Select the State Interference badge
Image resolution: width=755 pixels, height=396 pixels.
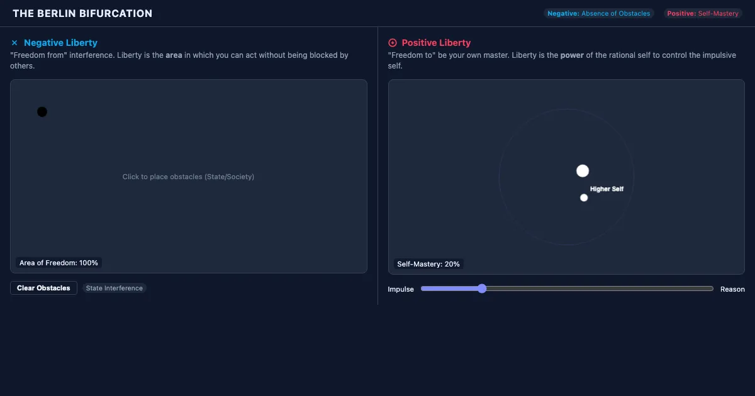coord(115,288)
